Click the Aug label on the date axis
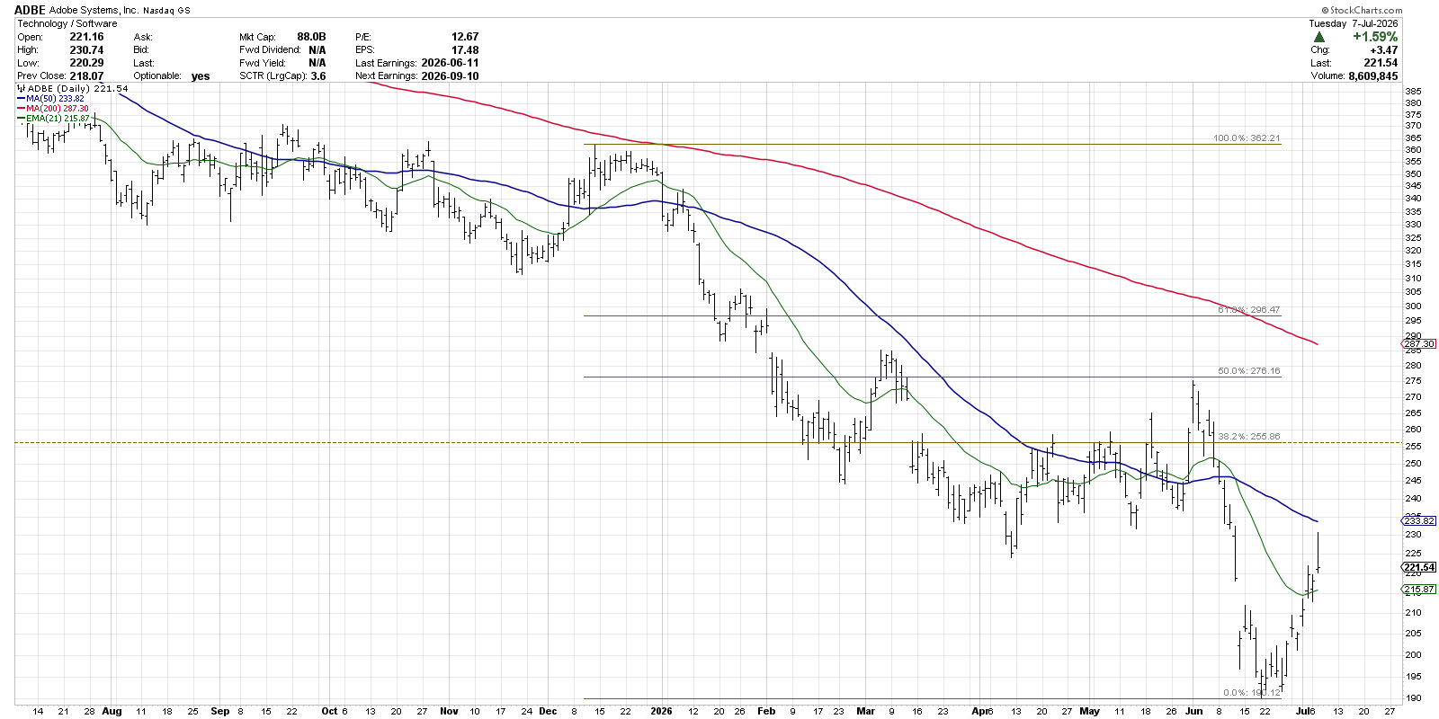The height and width of the screenshot is (719, 1439). point(112,711)
